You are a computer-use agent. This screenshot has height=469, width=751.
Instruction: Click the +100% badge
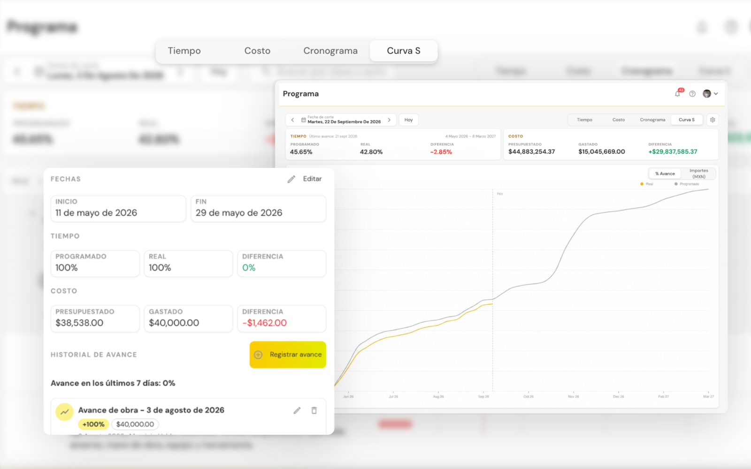[93, 424]
